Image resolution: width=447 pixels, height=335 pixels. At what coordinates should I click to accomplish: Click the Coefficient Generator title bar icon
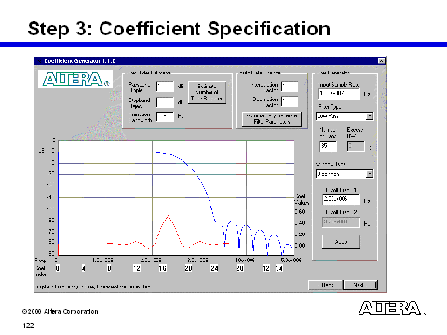(39, 61)
